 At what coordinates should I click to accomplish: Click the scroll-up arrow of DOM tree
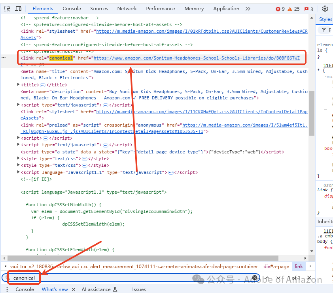click(312, 18)
